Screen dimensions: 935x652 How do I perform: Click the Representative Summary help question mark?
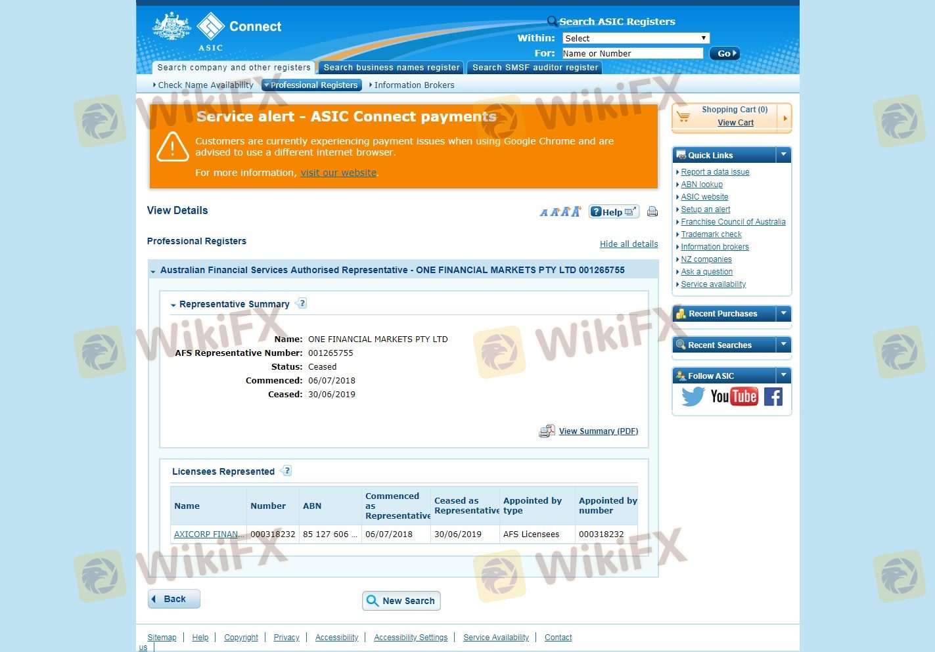coord(302,303)
